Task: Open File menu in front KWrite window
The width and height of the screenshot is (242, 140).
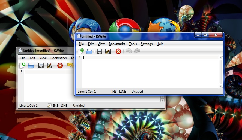Action: 81,44
